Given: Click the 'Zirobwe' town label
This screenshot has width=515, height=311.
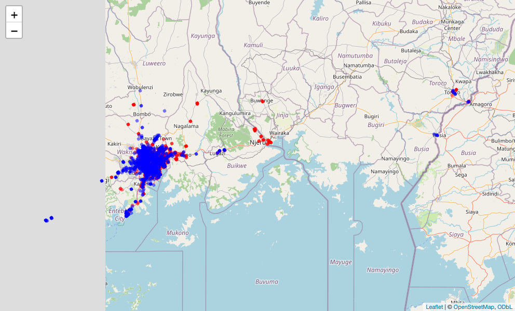Looking at the screenshot, I should (x=173, y=94).
